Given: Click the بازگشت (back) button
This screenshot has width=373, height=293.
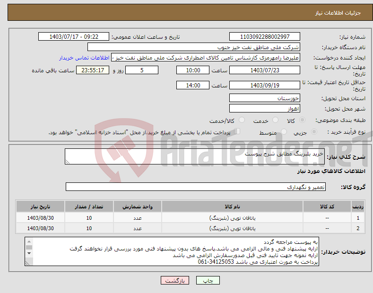Looking at the screenshot, I should click(x=175, y=280).
